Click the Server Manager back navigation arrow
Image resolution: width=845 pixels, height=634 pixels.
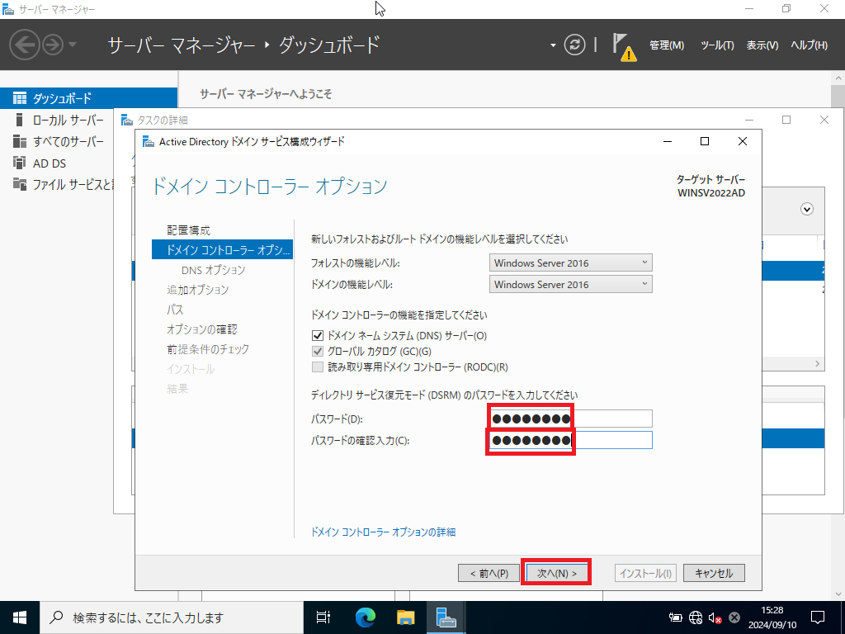25,45
